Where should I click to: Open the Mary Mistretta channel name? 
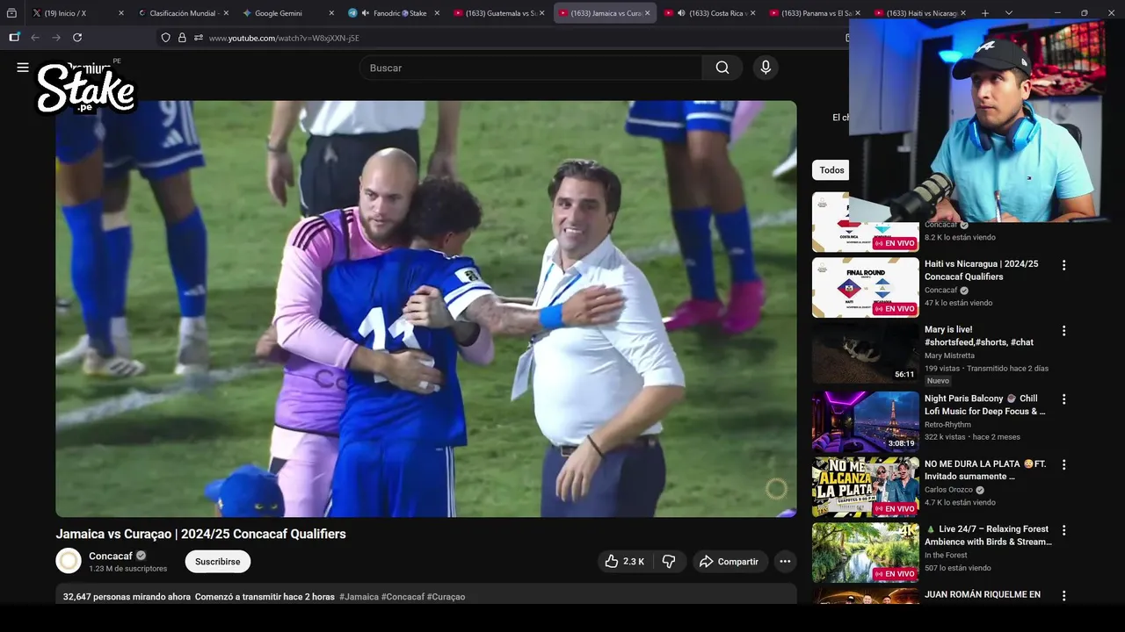pos(949,355)
